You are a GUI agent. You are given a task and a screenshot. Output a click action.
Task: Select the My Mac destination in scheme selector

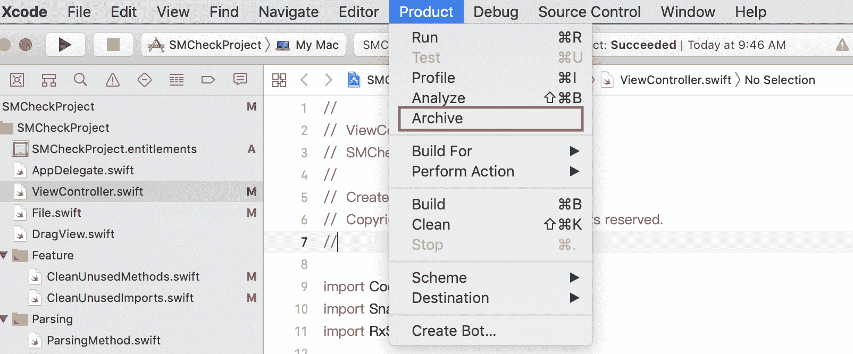308,45
